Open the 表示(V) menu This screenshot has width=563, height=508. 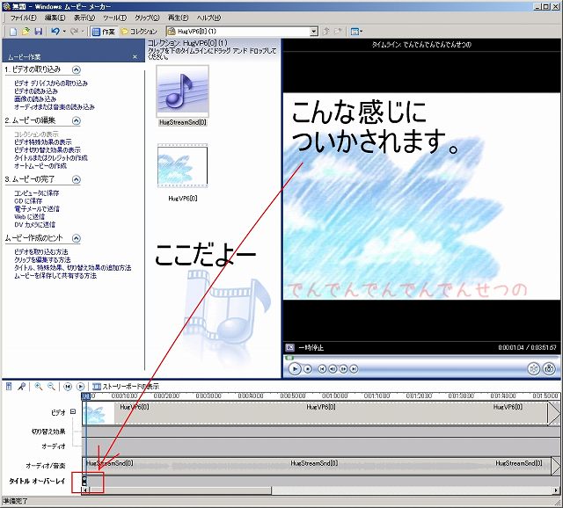click(x=84, y=18)
